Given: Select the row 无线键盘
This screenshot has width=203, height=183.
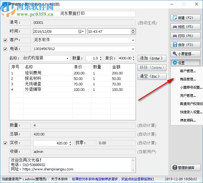Looking at the screenshot, I should (x=72, y=84).
